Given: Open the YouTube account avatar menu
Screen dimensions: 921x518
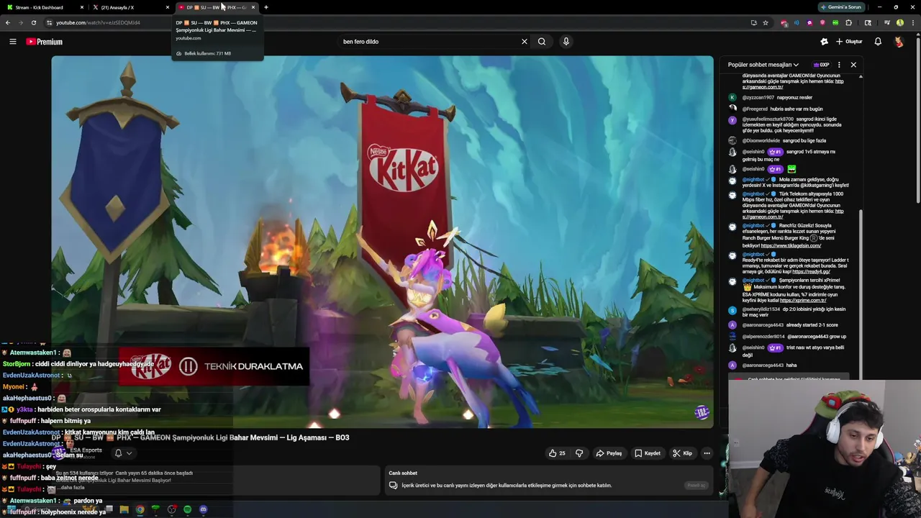Looking at the screenshot, I should [x=899, y=42].
